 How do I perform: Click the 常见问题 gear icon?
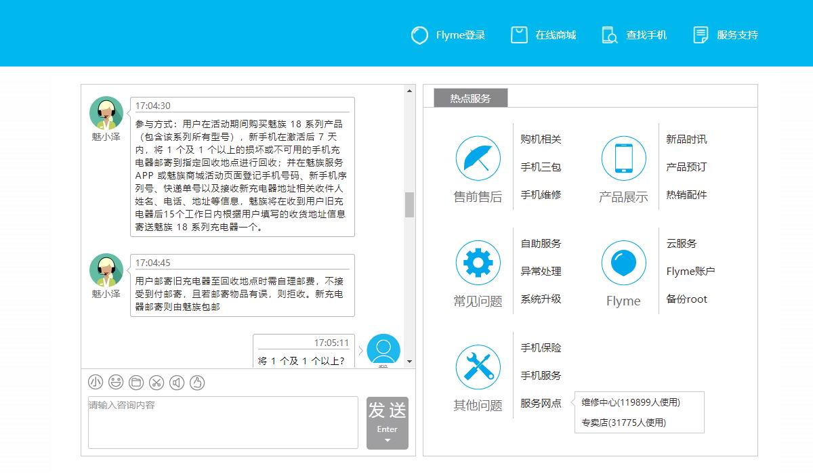coord(478,263)
